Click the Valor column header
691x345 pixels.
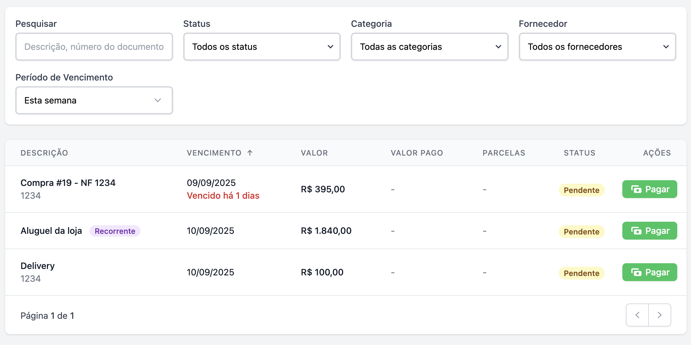point(314,153)
